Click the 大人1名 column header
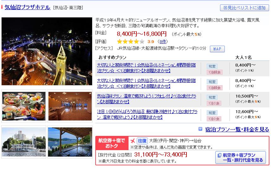 [243, 57]
